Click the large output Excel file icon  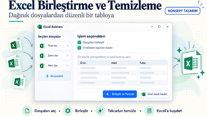point(191,63)
